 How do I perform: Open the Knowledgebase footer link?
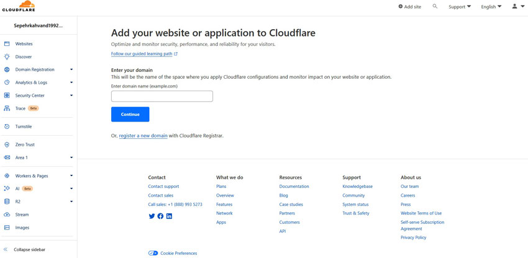tap(358, 186)
